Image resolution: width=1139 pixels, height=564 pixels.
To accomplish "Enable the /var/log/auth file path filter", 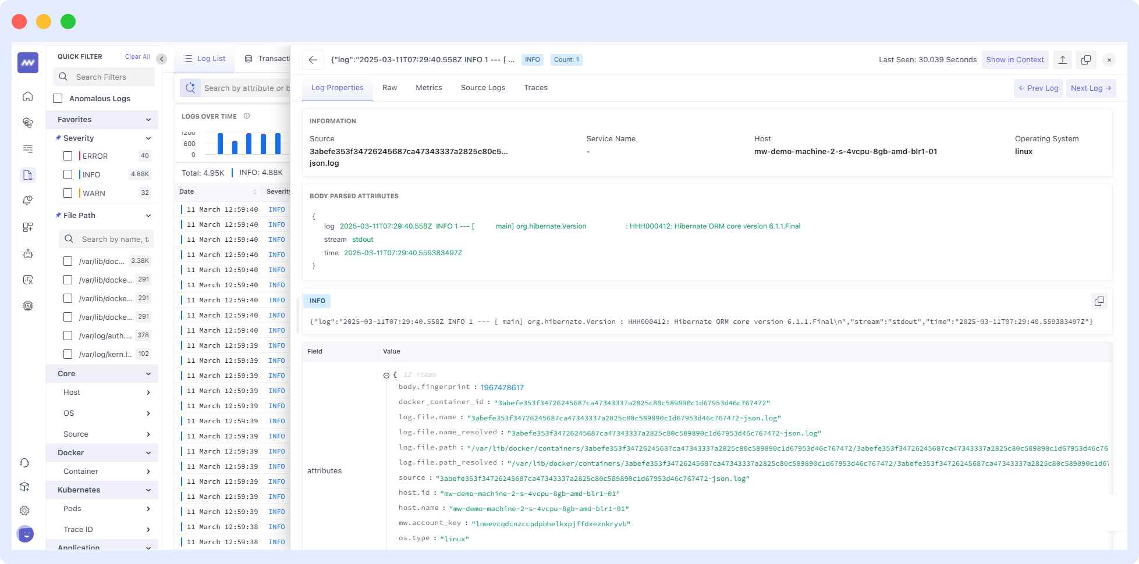I will [68, 335].
